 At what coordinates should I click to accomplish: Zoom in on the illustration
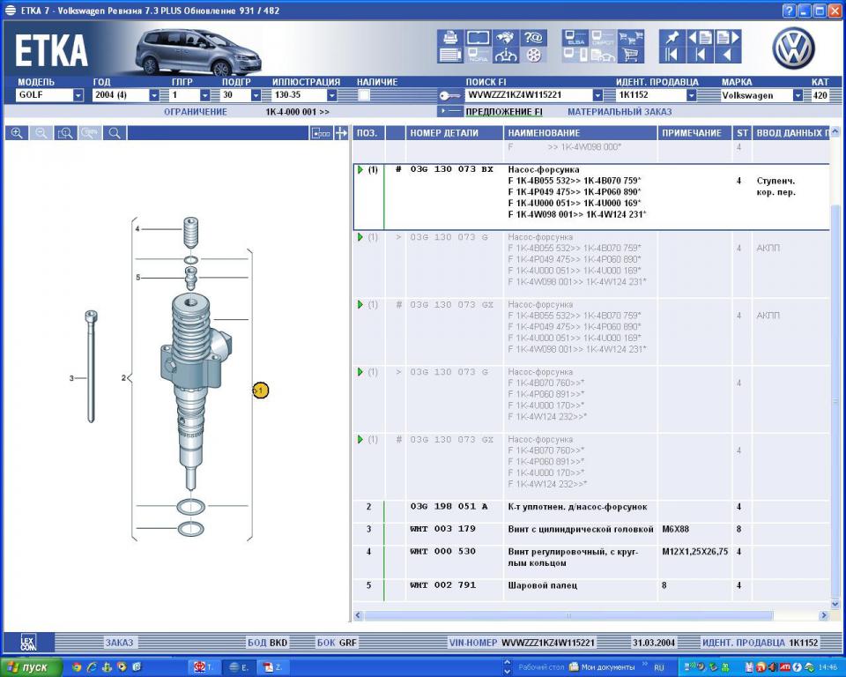coord(17,133)
